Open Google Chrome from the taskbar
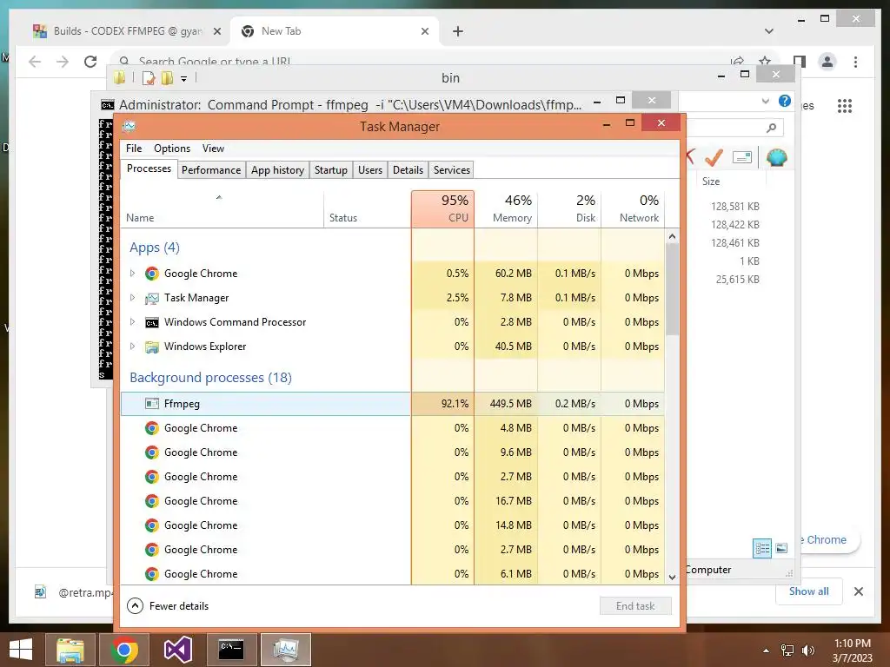The height and width of the screenshot is (667, 890). [124, 650]
